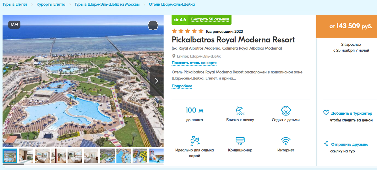Viewport: 377px width, 170px height.
Task: Select the first aerial view thumbnail
Action: (10, 156)
